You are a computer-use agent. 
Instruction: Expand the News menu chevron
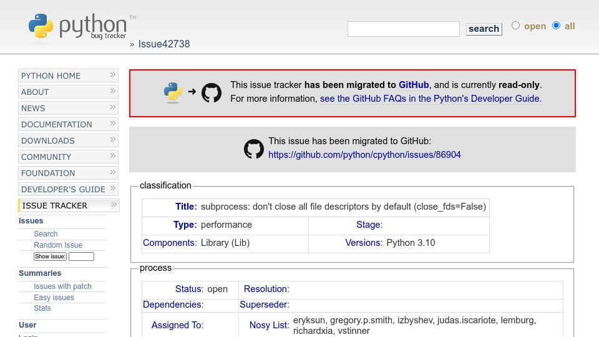[113, 107]
